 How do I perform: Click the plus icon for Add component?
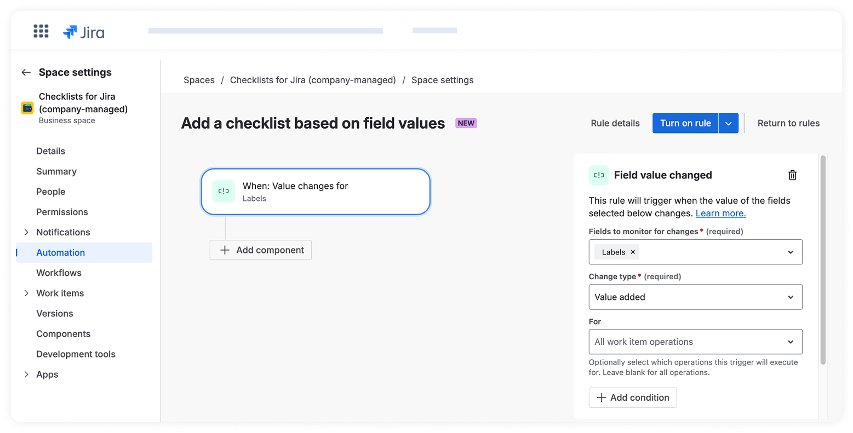click(x=225, y=250)
